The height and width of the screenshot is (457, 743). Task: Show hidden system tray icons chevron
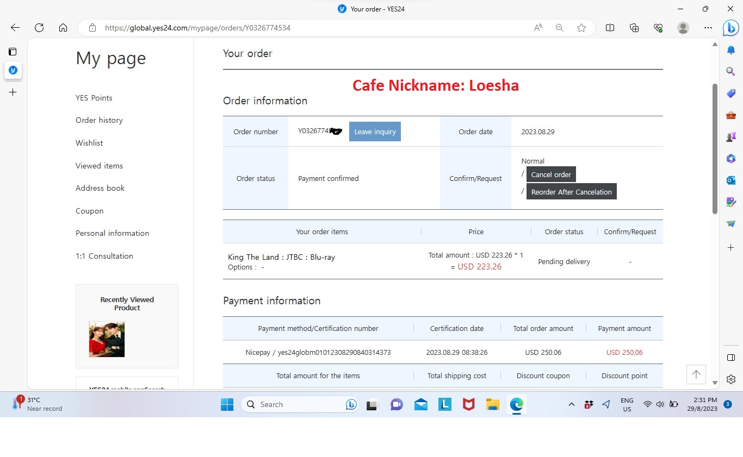tap(571, 404)
